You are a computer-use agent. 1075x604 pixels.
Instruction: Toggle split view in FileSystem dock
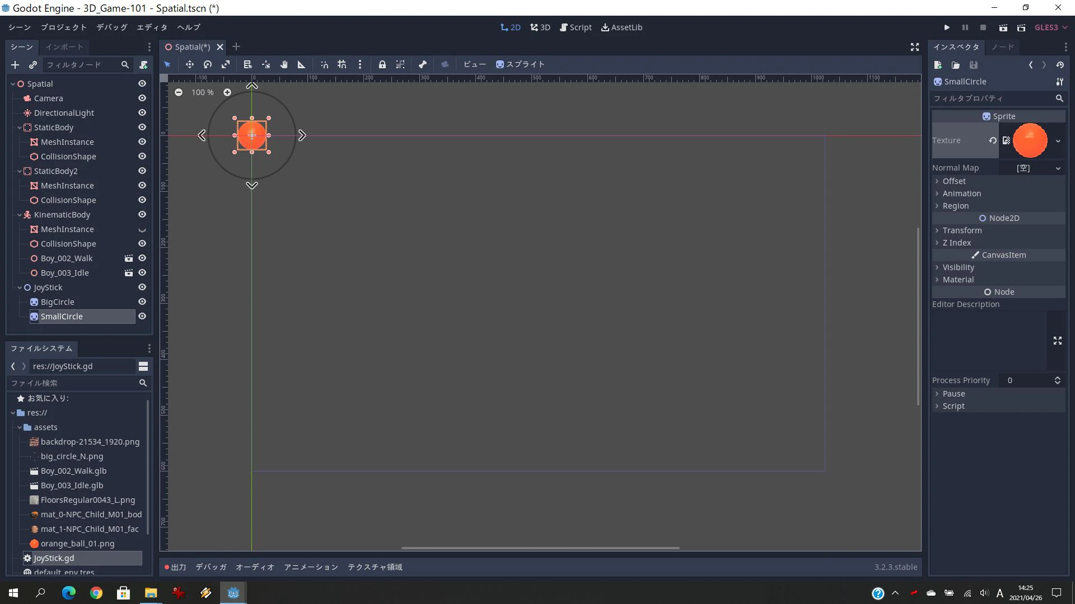(x=143, y=366)
